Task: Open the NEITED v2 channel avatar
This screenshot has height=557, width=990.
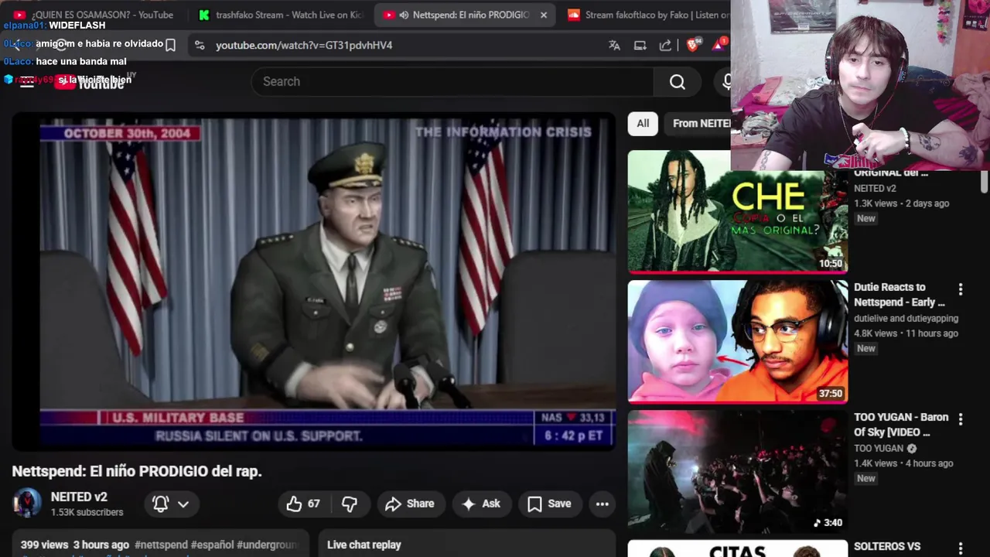Action: [27, 504]
